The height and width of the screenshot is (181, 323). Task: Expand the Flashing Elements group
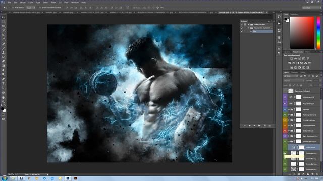point(289,115)
